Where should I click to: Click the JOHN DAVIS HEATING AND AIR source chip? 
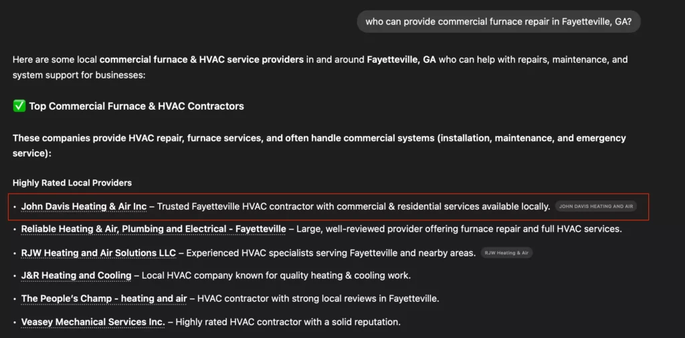595,207
